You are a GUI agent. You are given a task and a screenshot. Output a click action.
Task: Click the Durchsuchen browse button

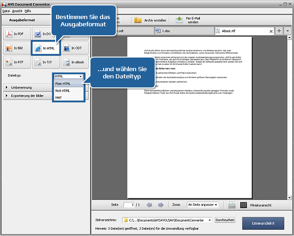(225, 220)
